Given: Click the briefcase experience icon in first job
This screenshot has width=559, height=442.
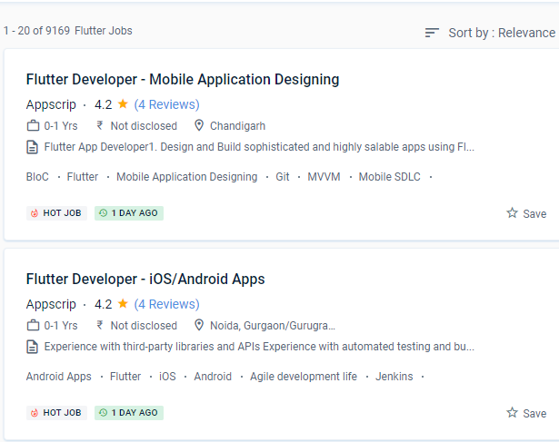Looking at the screenshot, I should [x=34, y=126].
